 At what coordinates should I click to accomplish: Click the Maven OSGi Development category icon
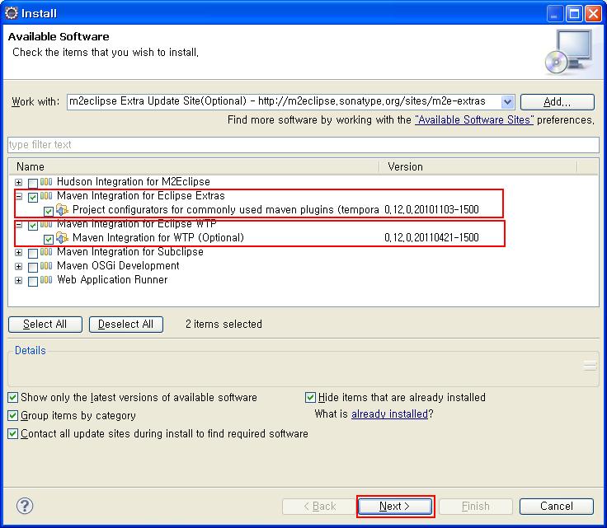pos(46,265)
